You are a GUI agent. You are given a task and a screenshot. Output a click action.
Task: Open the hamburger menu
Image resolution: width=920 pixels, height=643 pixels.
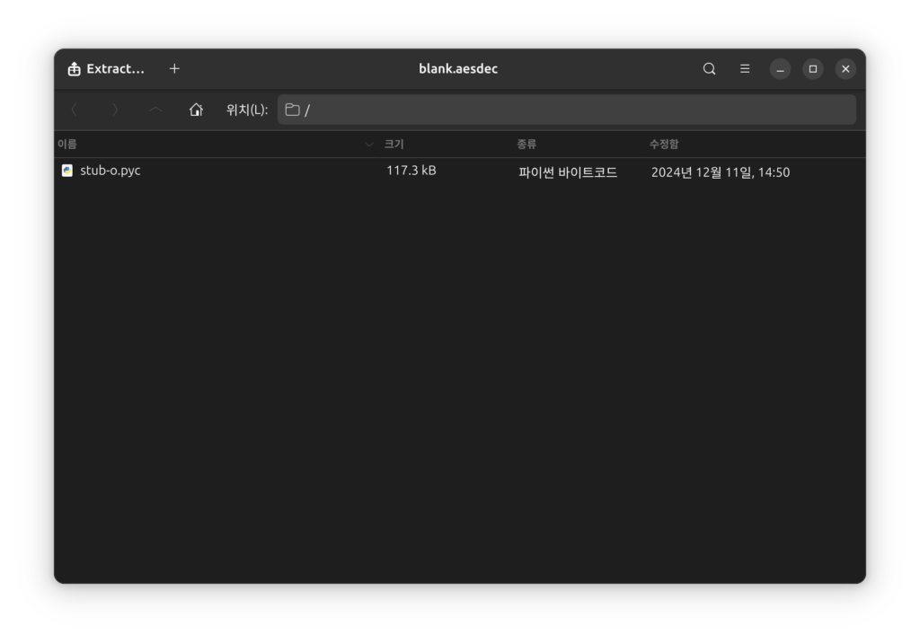[745, 68]
